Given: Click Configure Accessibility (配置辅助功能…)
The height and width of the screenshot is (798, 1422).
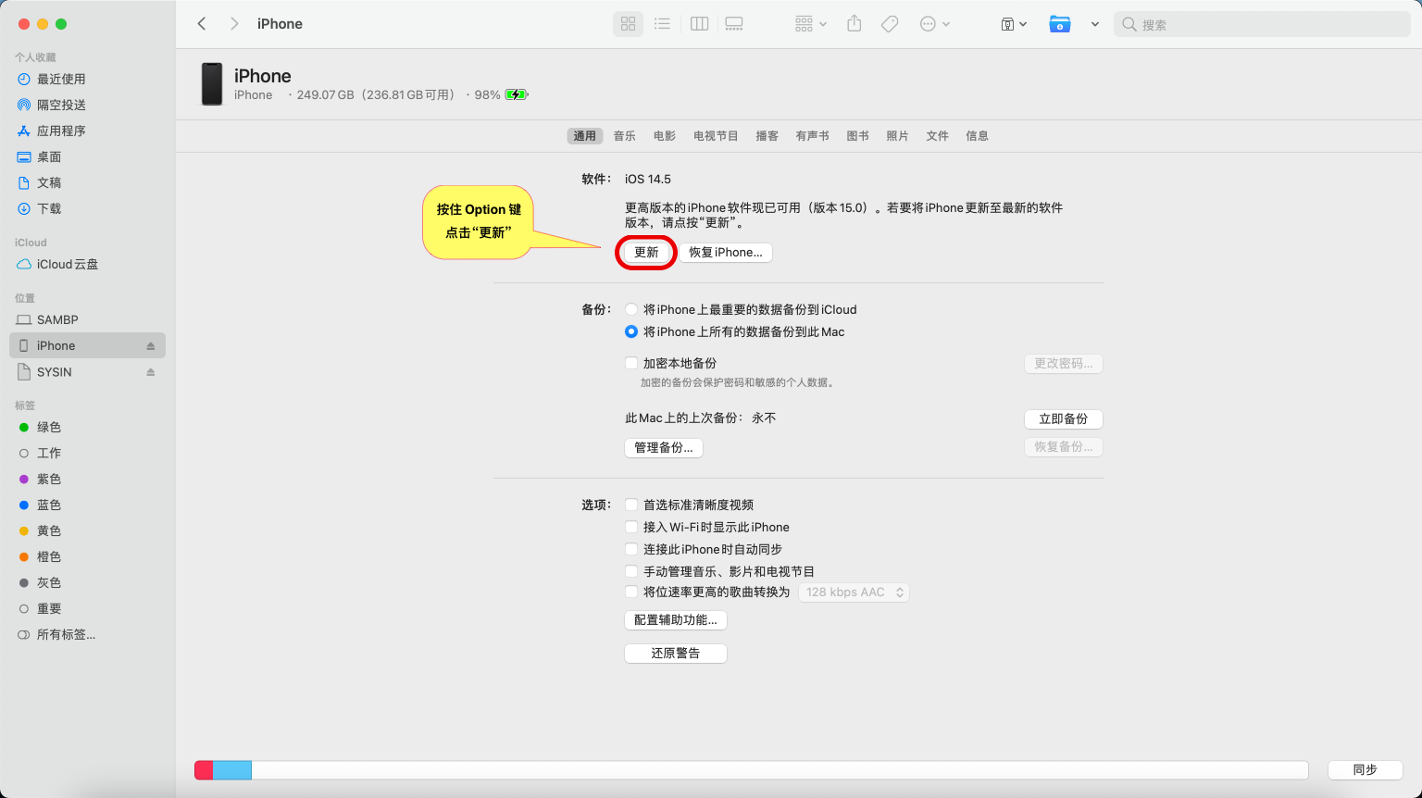Looking at the screenshot, I should coord(676,620).
